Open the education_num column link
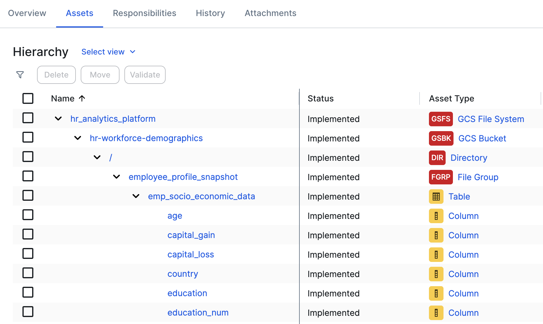This screenshot has width=543, height=324. click(x=198, y=312)
